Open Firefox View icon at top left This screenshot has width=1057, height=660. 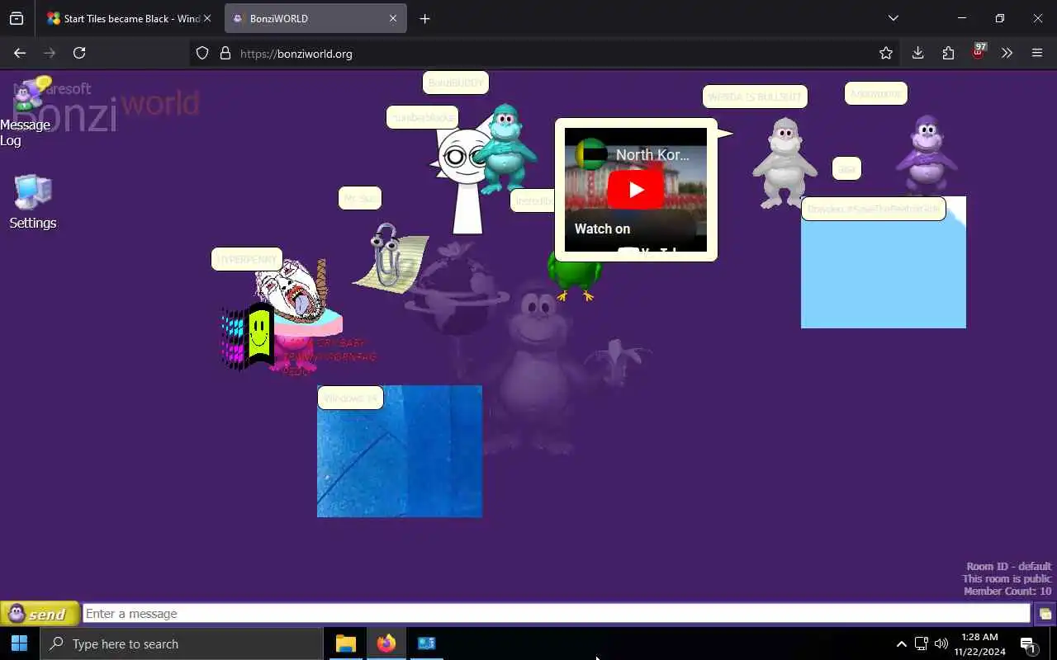coord(17,18)
